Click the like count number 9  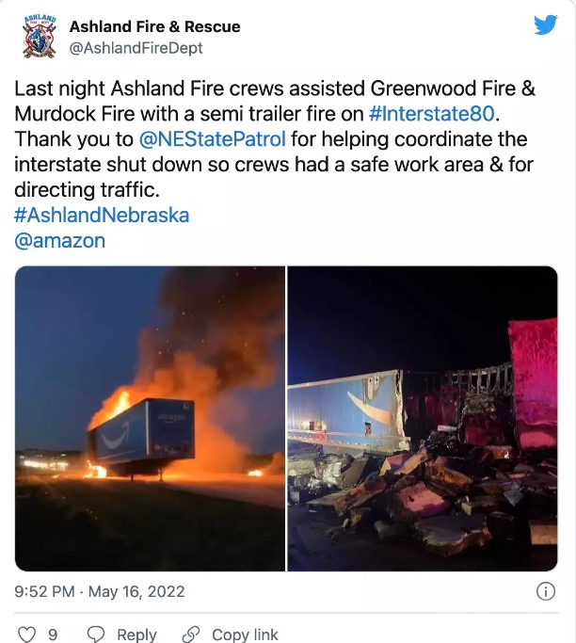click(x=53, y=635)
